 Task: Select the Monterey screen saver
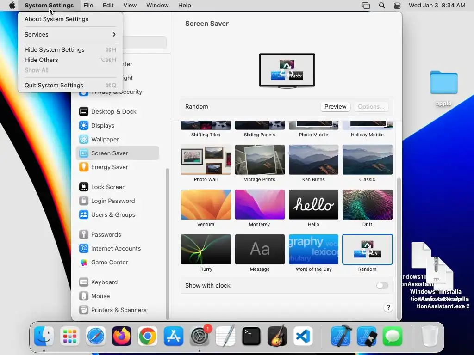click(x=260, y=204)
